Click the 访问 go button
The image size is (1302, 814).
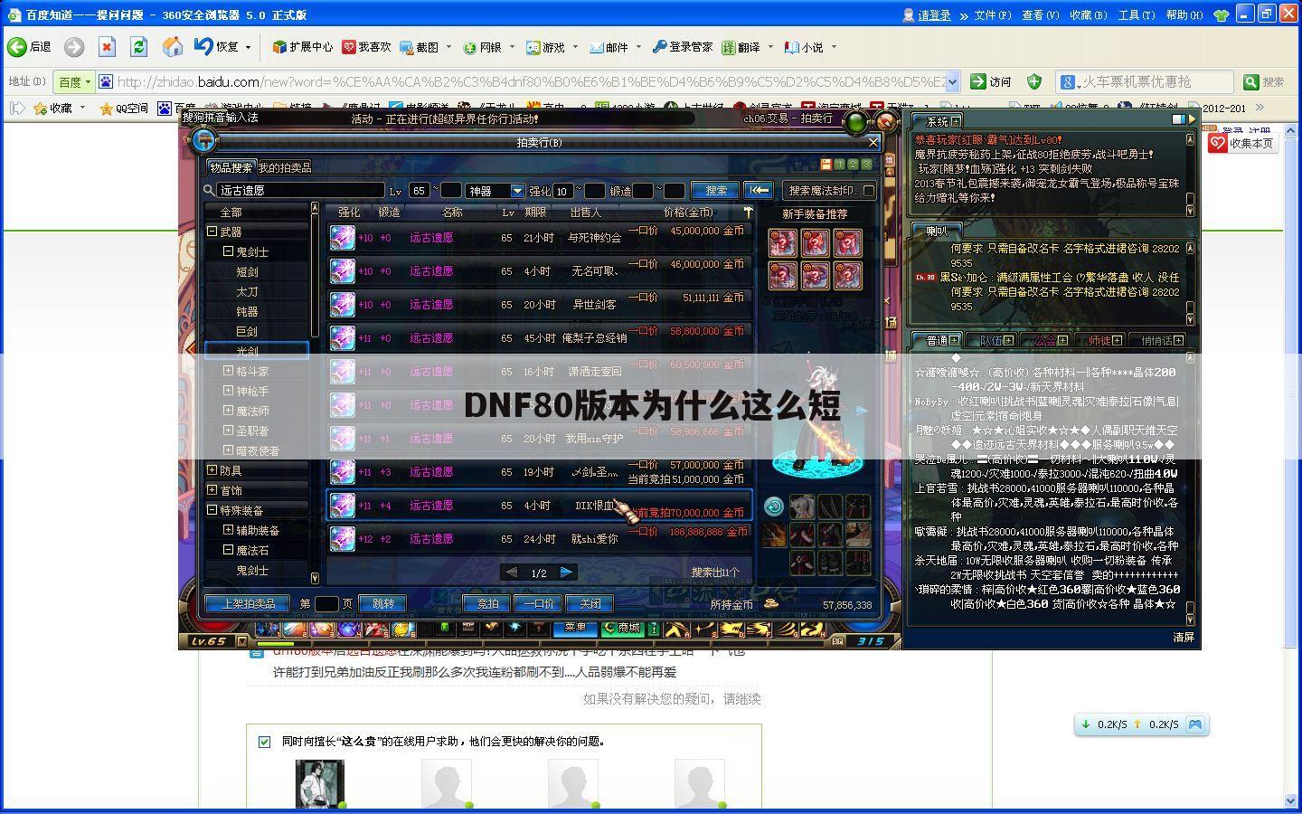[x=991, y=81]
